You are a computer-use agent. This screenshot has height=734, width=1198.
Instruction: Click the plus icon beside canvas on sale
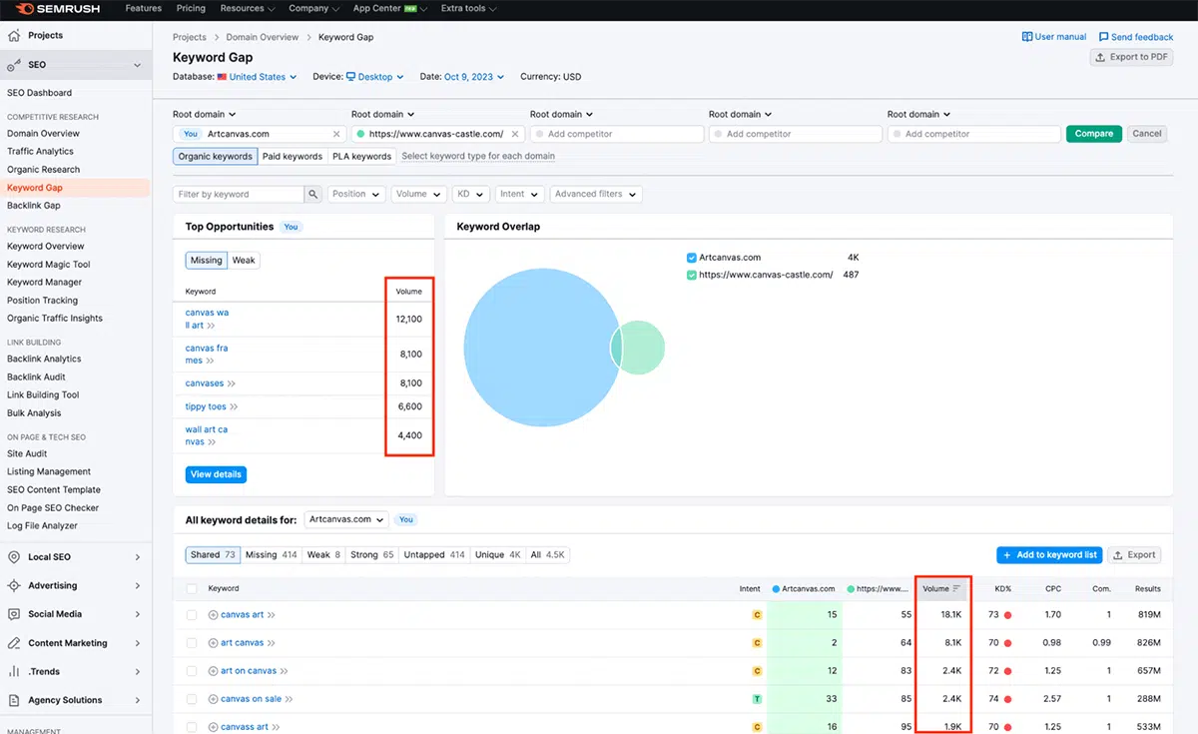pyautogui.click(x=213, y=699)
